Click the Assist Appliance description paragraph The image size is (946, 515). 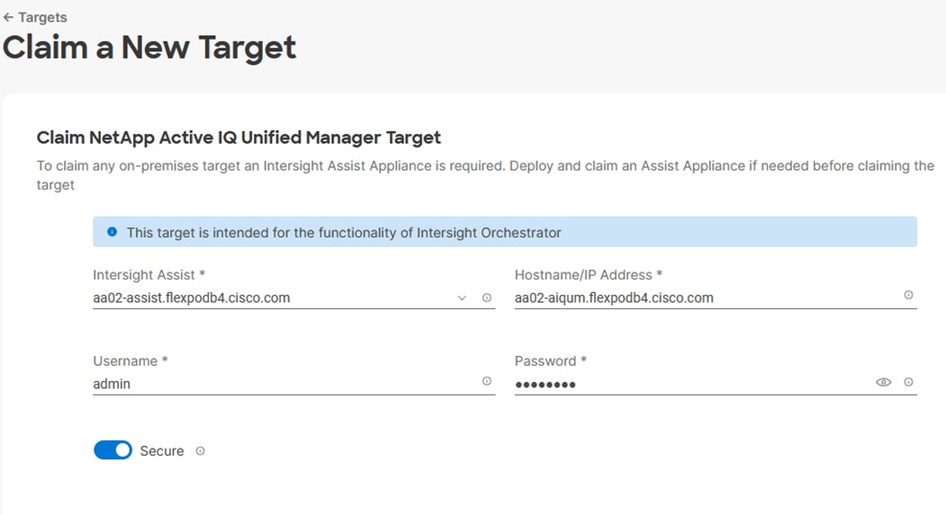[x=486, y=175]
